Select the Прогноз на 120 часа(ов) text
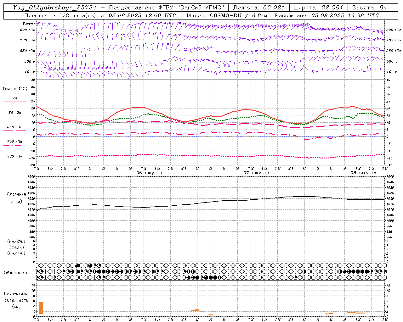This screenshot has width=403, height=322. tap(60, 15)
